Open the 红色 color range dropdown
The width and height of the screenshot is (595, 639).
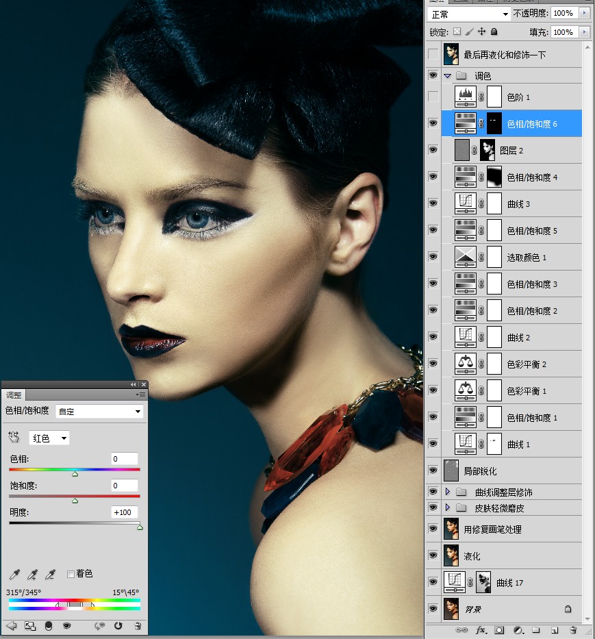point(49,438)
